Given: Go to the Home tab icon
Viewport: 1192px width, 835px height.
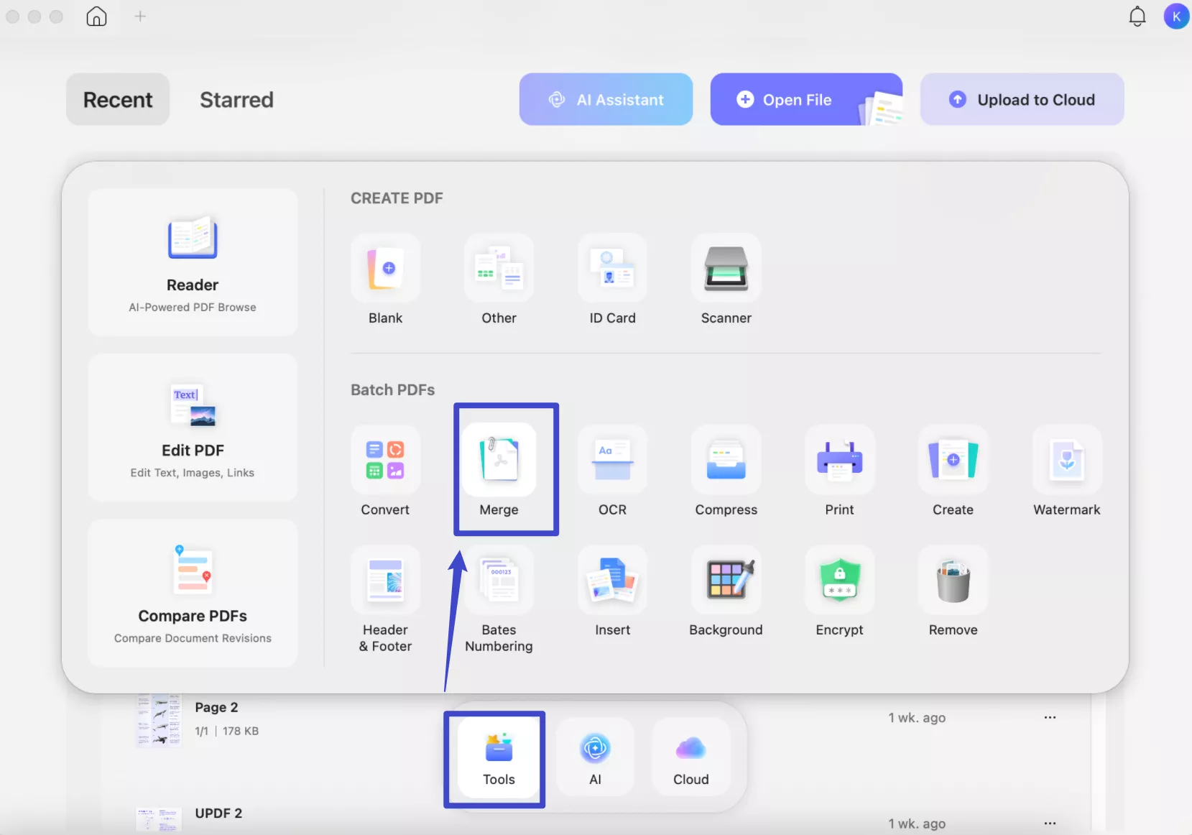Looking at the screenshot, I should pos(96,16).
